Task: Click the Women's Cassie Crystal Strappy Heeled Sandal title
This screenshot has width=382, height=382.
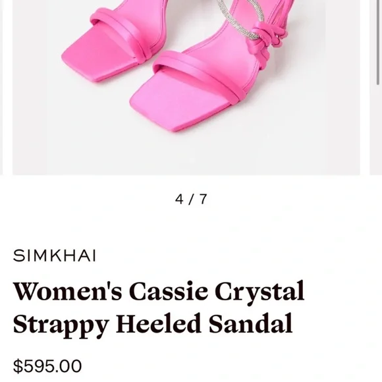Action: coord(159,308)
